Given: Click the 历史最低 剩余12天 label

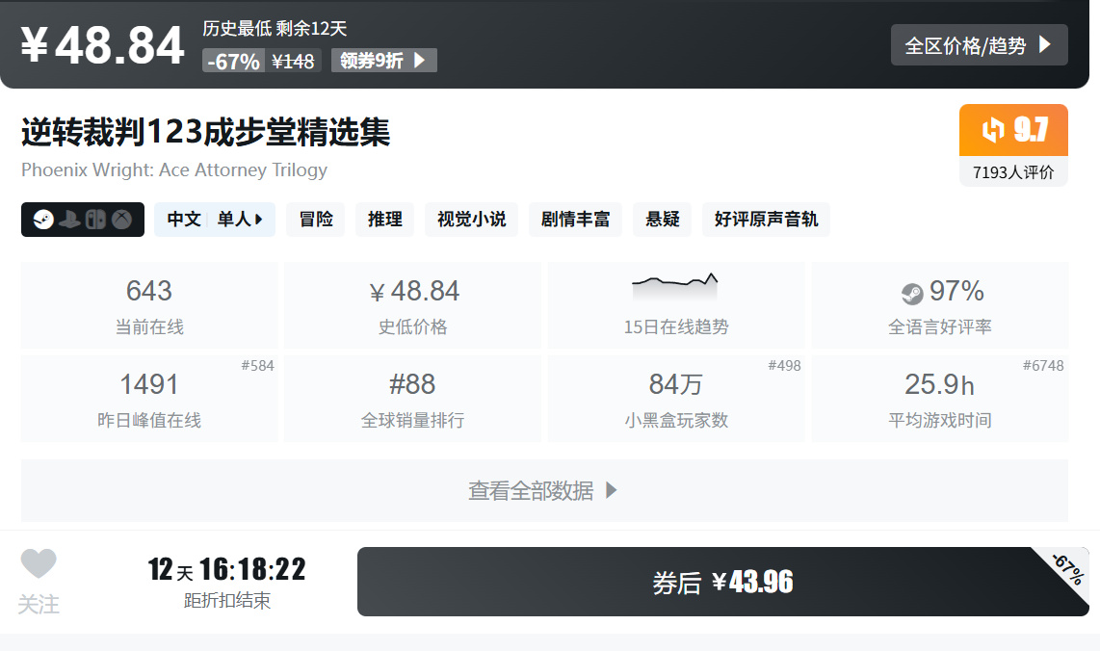Looking at the screenshot, I should [275, 29].
